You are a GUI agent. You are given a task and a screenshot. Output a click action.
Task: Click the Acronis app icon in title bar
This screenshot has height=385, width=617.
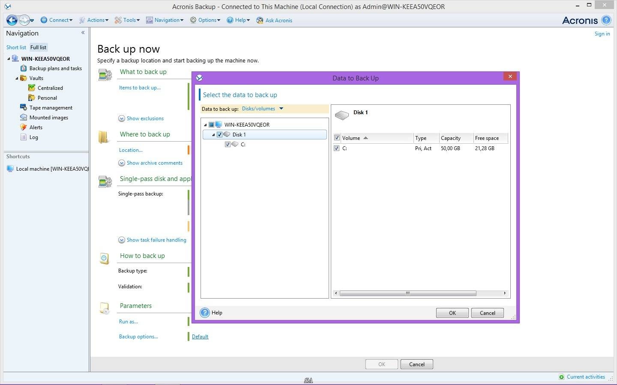click(x=8, y=6)
